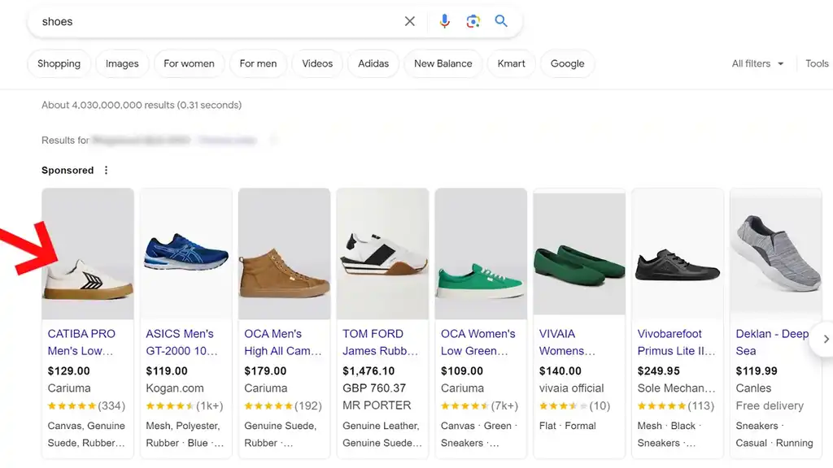Screen dimensions: 833x468
Task: Click the GBP 760.37 text
Action: (x=374, y=388)
